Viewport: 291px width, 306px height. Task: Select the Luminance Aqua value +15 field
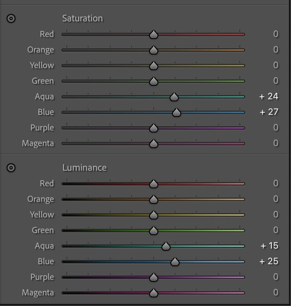click(x=269, y=246)
